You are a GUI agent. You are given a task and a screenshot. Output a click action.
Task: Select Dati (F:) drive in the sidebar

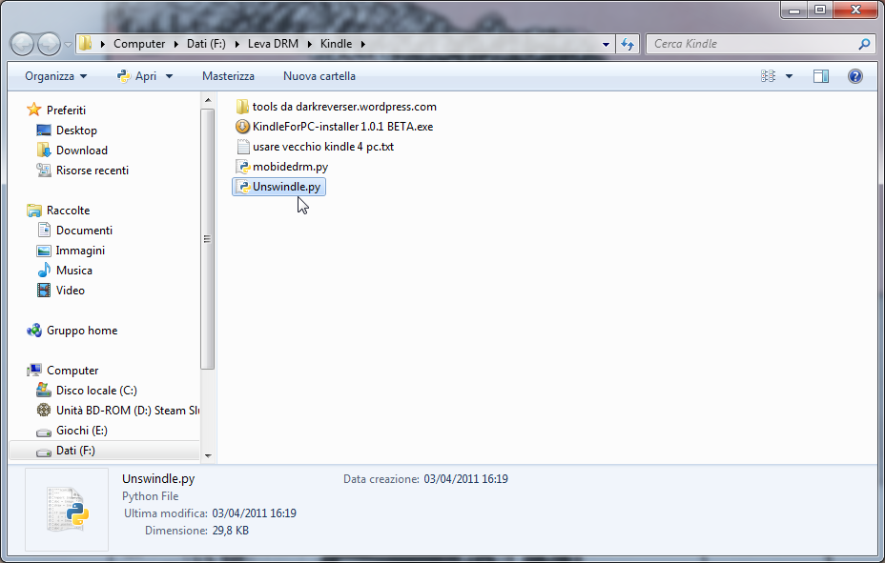click(x=75, y=451)
